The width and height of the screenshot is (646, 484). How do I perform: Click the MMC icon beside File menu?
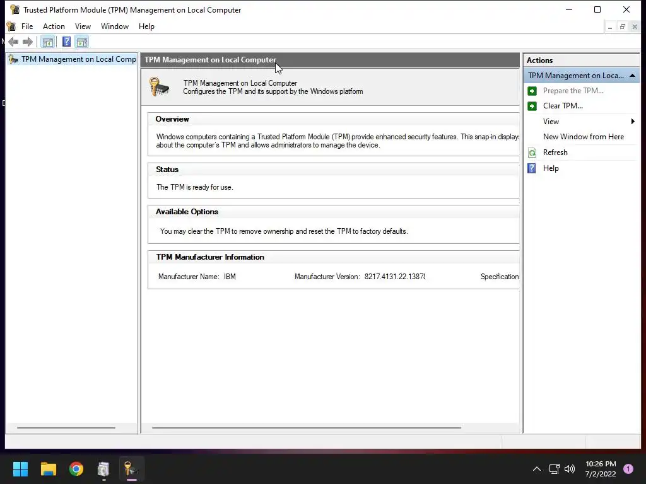[x=11, y=26]
